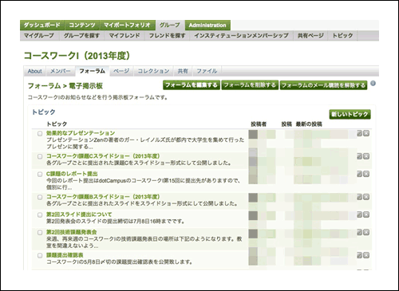Delete icon for 課題提出確認表 topic
Screen dimensions: 399x291
(366, 255)
